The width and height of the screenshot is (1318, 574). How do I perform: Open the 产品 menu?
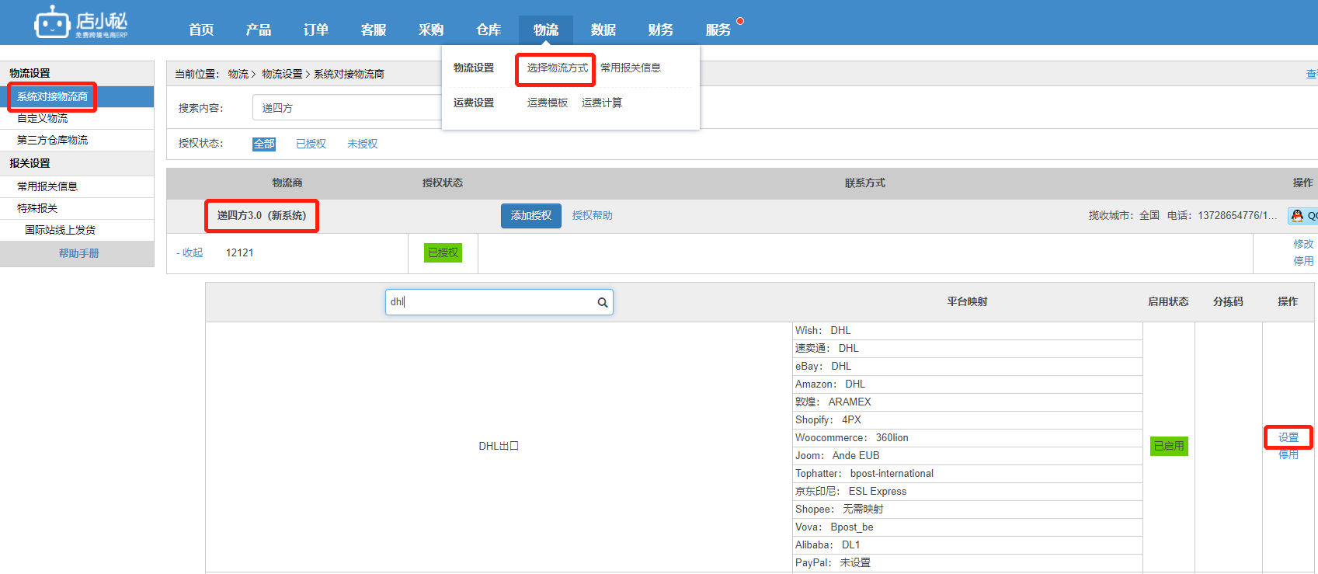259,30
